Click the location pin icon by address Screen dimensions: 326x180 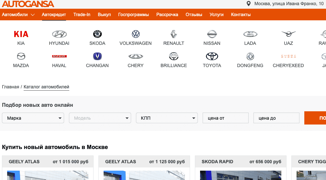(x=249, y=4)
